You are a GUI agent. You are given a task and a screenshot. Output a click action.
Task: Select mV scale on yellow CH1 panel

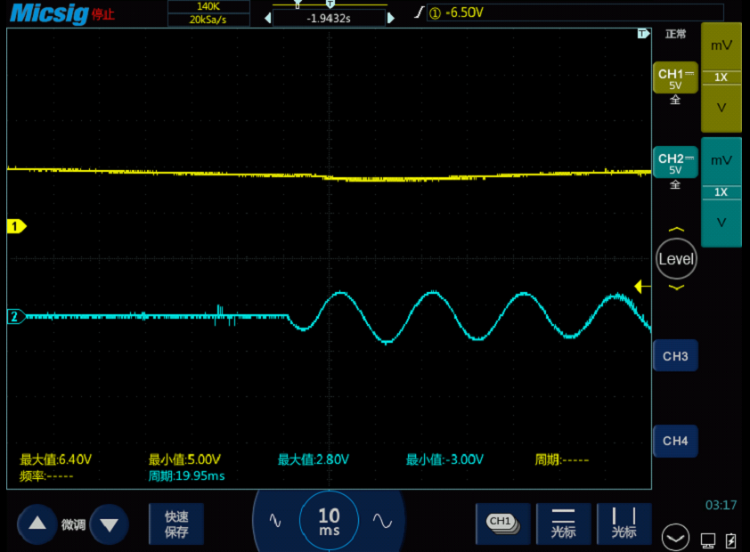pyautogui.click(x=721, y=46)
